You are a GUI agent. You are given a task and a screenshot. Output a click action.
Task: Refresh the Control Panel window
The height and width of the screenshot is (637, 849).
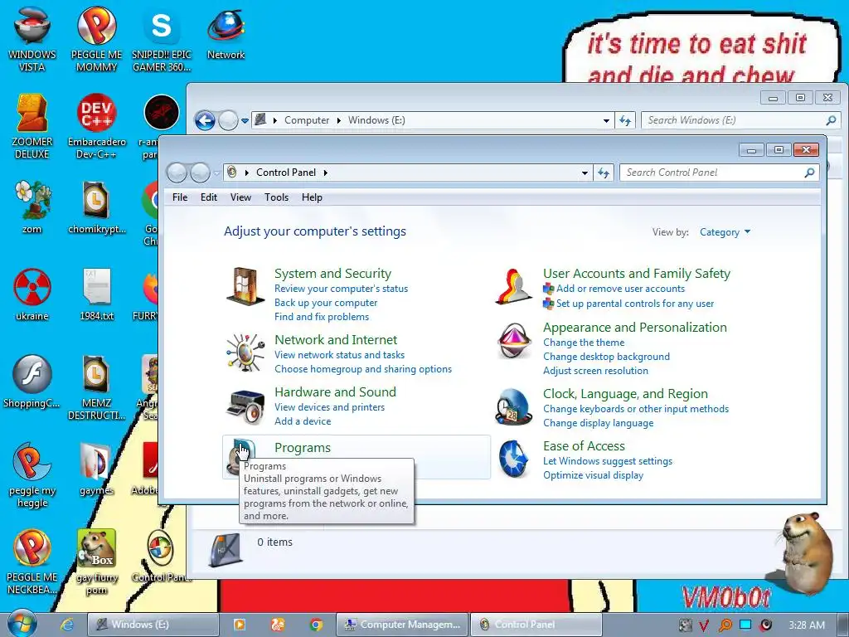point(604,173)
